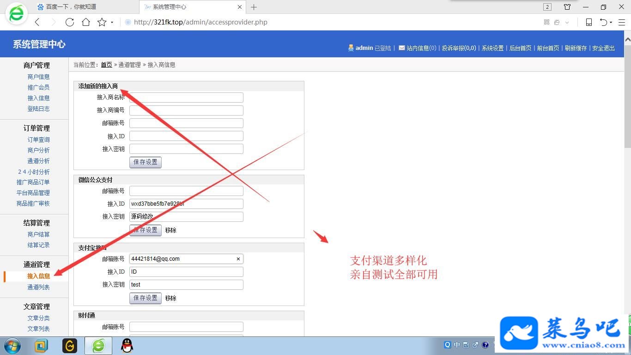Click 保存设置 in 微信公众支付 section

pos(146,230)
